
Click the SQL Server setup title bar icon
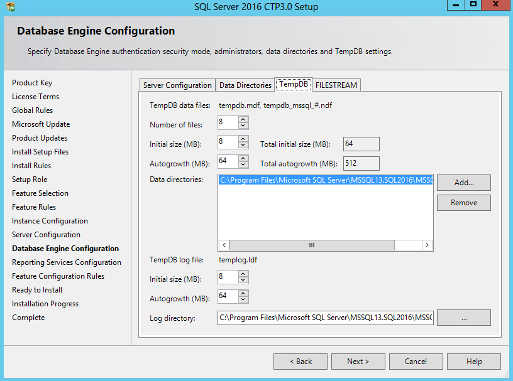tap(10, 7)
